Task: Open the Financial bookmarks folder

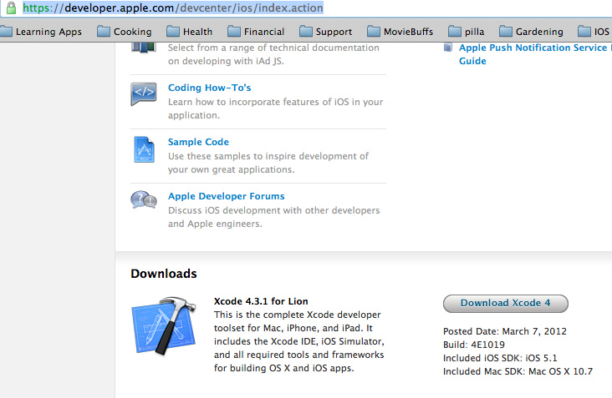Action: coord(255,32)
